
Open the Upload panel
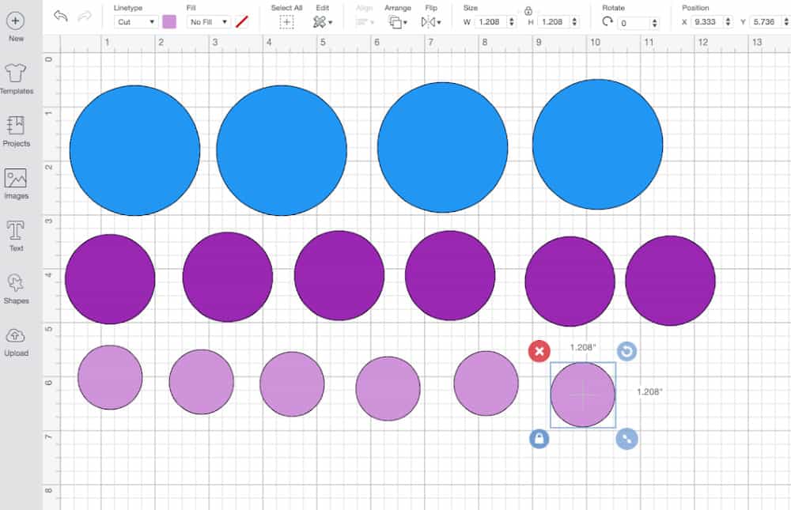[16, 342]
